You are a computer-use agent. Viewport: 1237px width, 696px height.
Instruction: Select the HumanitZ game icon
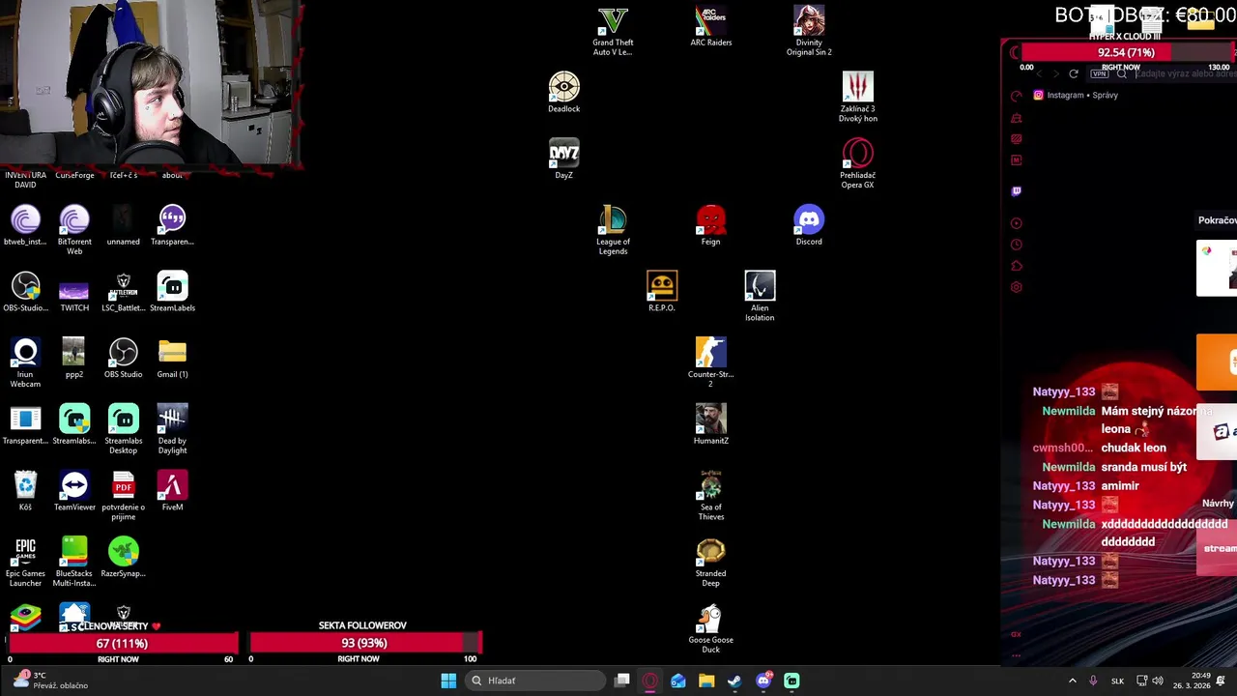tap(710, 424)
